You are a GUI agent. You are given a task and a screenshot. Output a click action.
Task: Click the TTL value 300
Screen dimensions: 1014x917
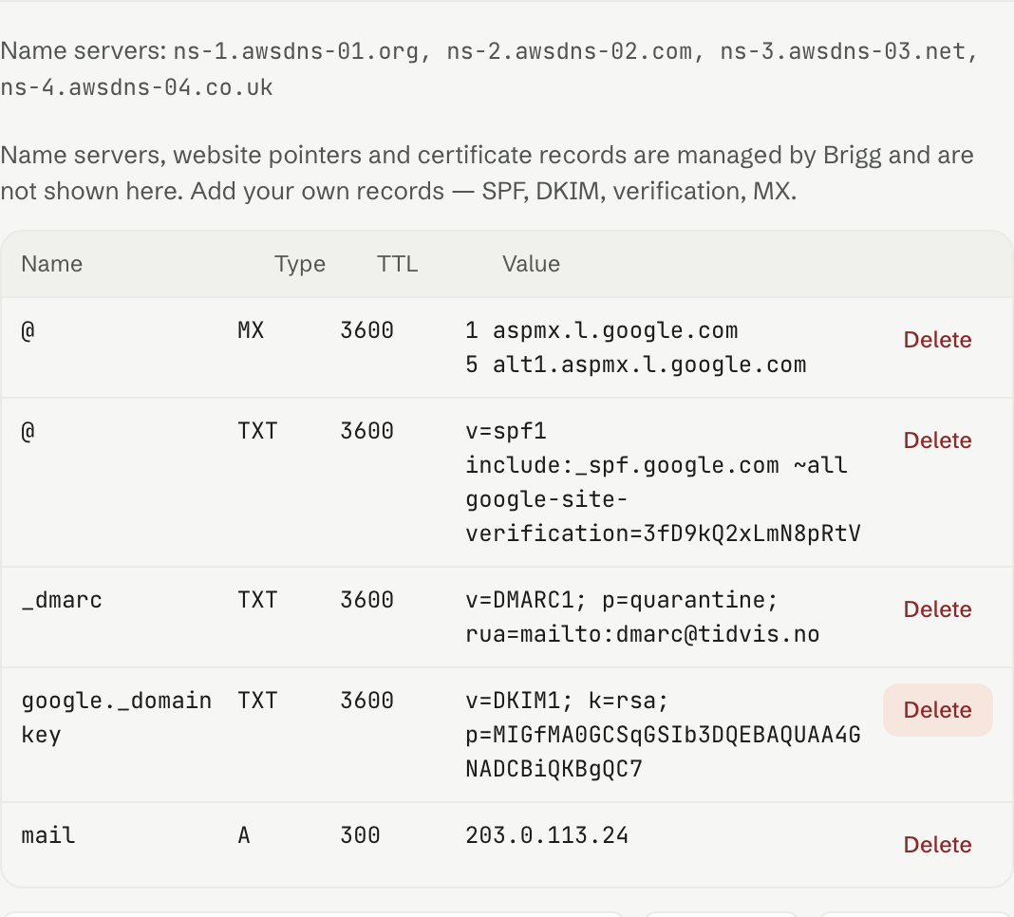[x=360, y=835]
